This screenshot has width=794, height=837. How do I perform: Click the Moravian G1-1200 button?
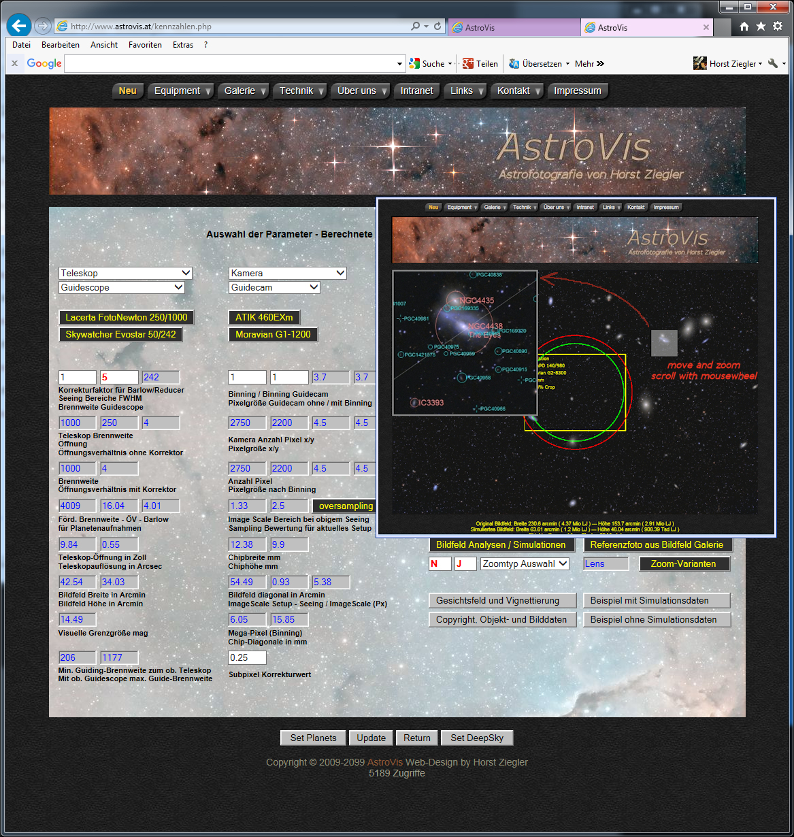tap(273, 334)
